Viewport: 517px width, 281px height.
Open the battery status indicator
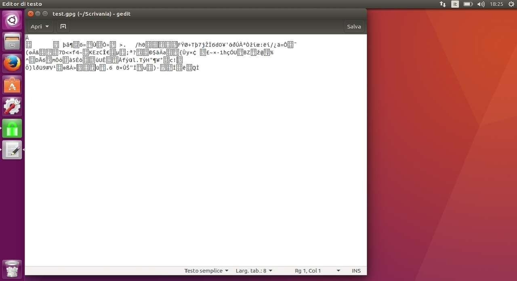[x=468, y=4]
